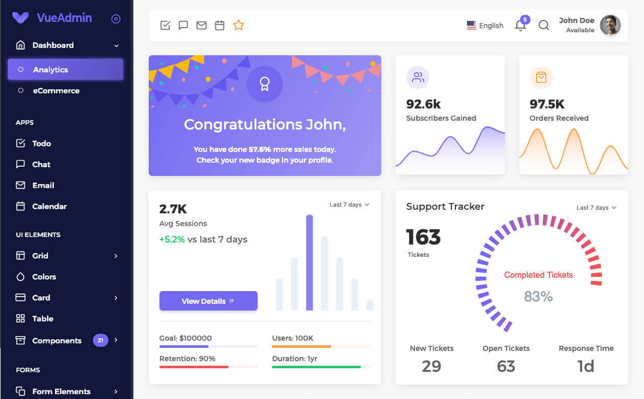Select the eCommerce dashboard option
644x399 pixels.
pyautogui.click(x=56, y=91)
